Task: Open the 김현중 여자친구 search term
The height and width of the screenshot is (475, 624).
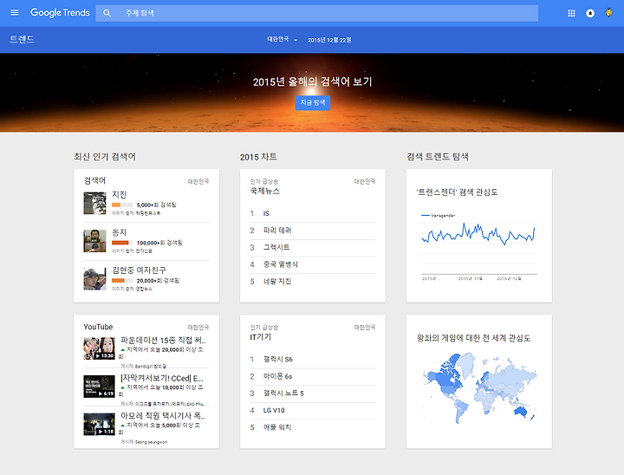Action: coord(139,270)
